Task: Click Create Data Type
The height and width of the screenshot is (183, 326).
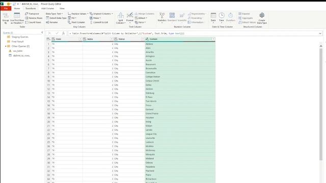Action: [262, 18]
